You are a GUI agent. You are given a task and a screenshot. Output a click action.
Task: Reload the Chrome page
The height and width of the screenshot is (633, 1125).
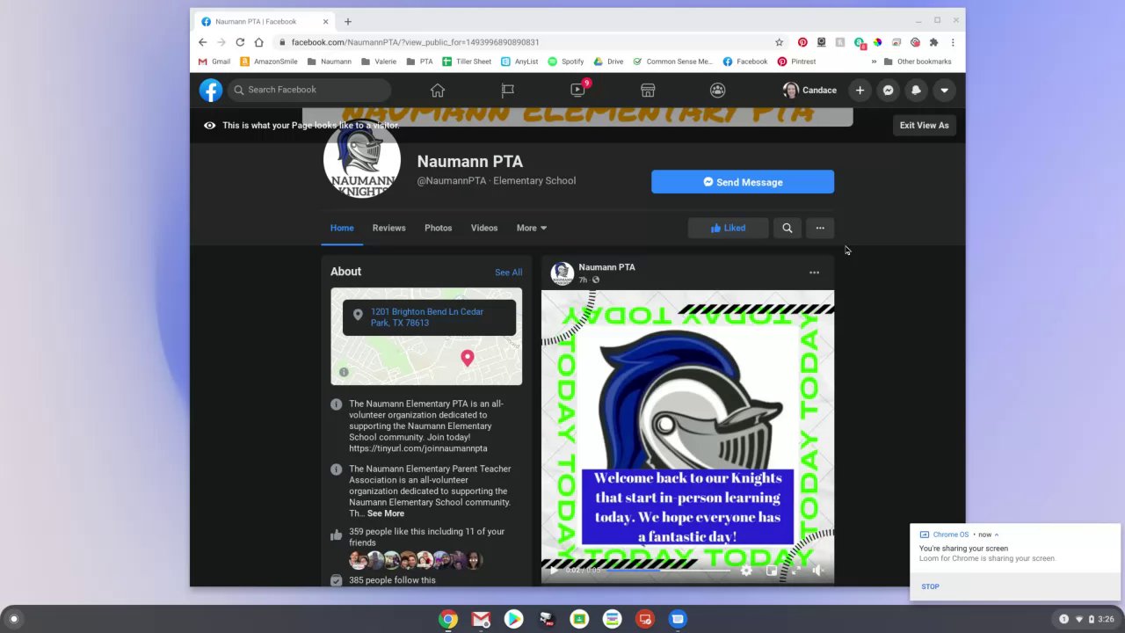[x=240, y=42]
